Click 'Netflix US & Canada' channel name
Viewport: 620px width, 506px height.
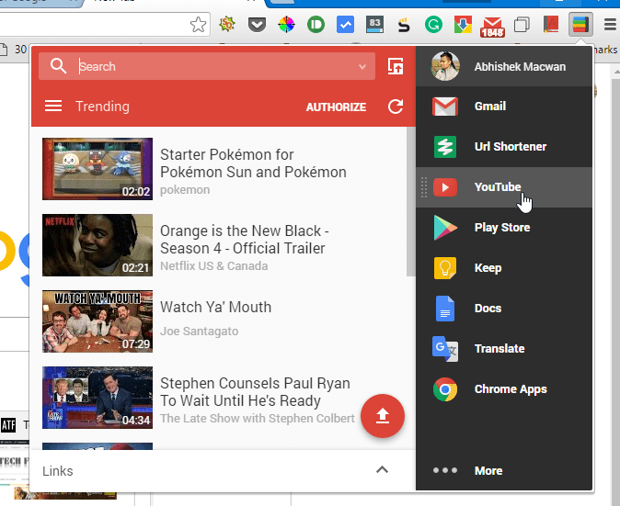click(x=214, y=266)
